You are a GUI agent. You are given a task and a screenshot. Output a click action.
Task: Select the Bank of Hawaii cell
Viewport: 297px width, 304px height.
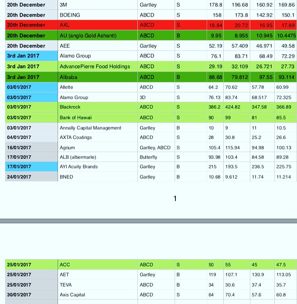coord(97,118)
